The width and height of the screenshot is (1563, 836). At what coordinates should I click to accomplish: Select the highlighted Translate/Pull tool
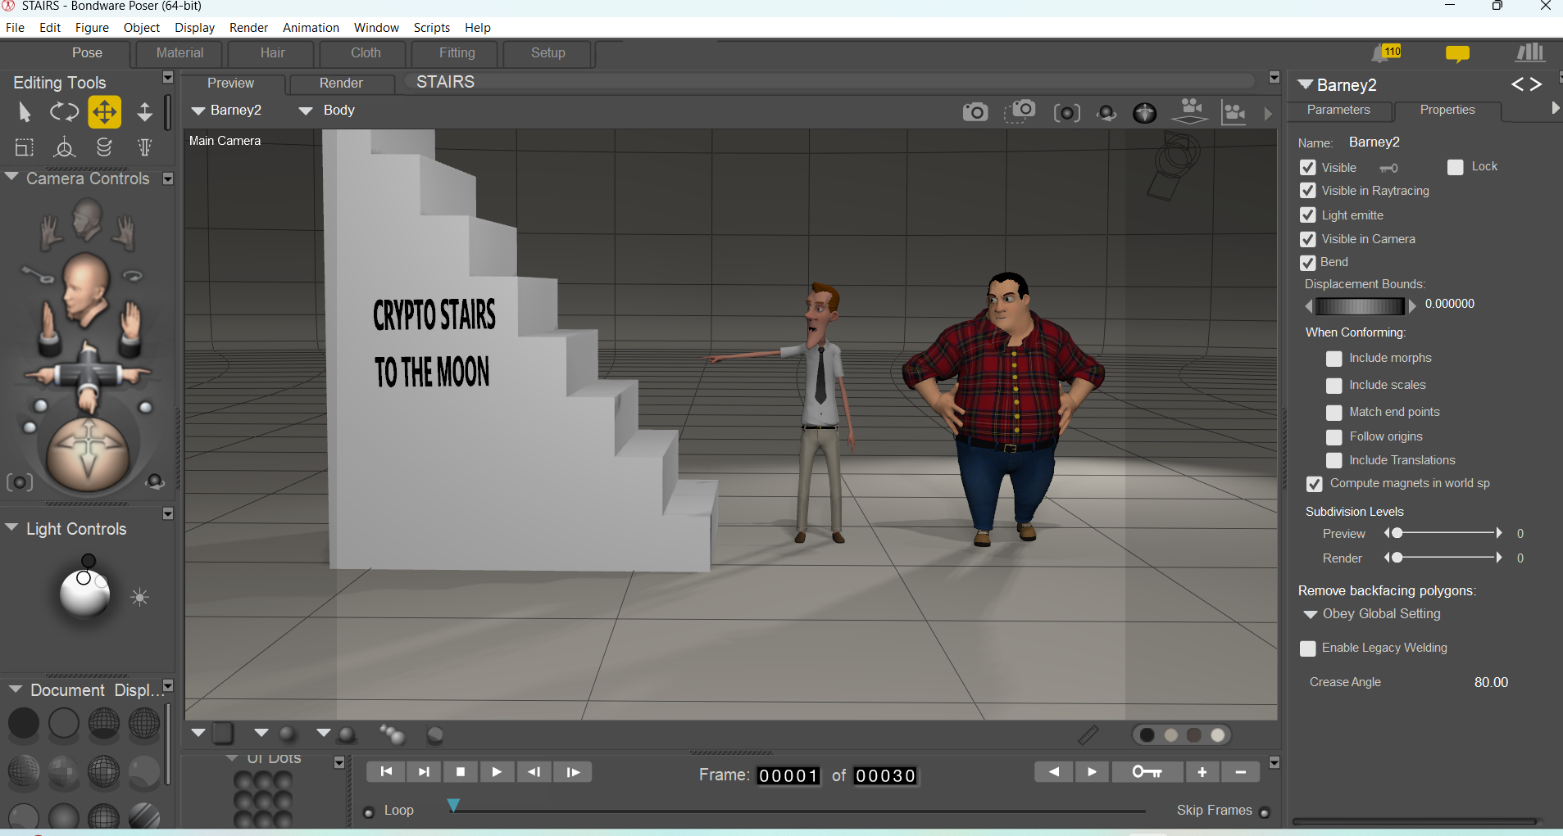point(105,112)
